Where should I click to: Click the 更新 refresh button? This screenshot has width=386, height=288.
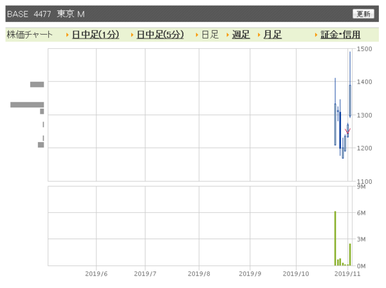(363, 14)
